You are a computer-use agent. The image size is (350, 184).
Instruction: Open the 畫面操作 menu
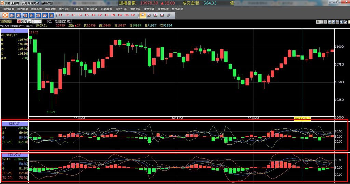[163, 9]
